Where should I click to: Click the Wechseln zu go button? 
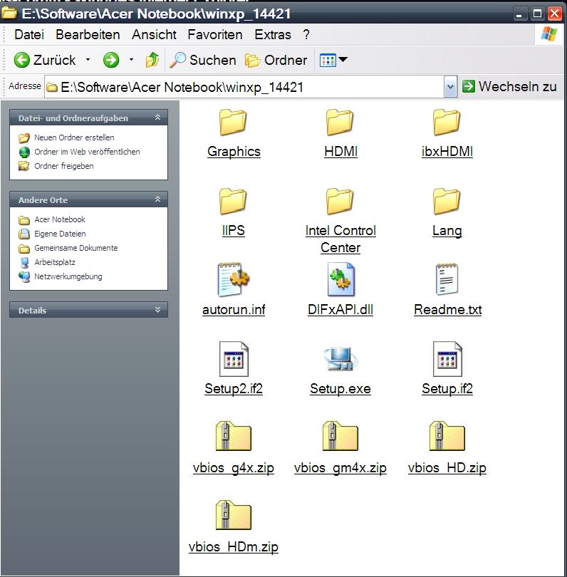pyautogui.click(x=509, y=87)
